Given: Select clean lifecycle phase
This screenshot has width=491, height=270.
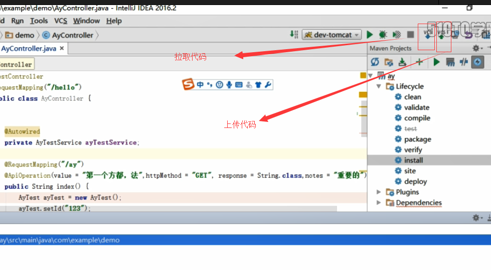Looking at the screenshot, I should click(412, 97).
